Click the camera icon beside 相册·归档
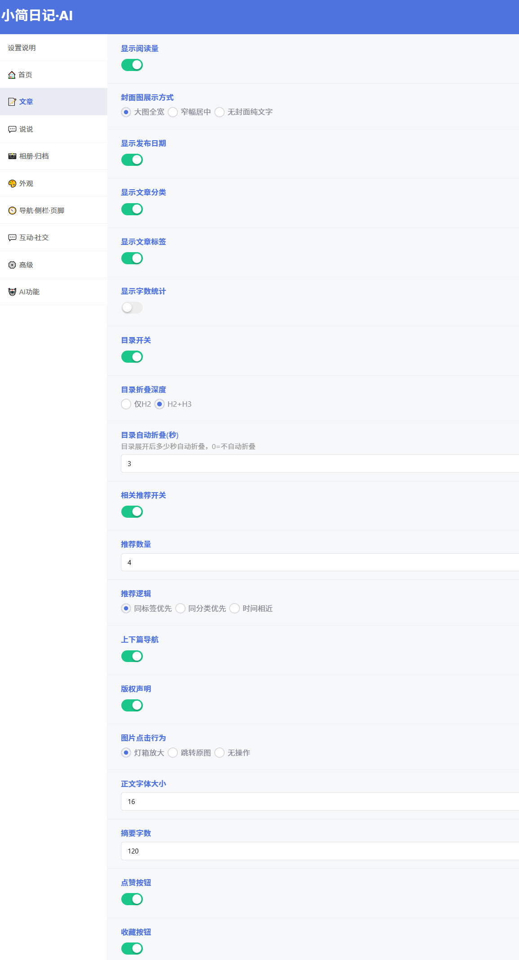This screenshot has height=960, width=519. pos(12,156)
